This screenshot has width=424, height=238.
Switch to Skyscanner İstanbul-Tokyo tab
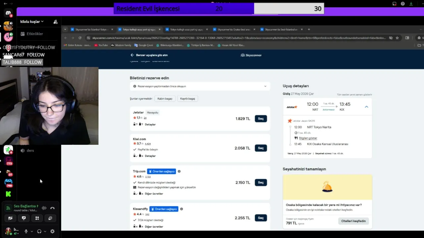click(x=92, y=29)
